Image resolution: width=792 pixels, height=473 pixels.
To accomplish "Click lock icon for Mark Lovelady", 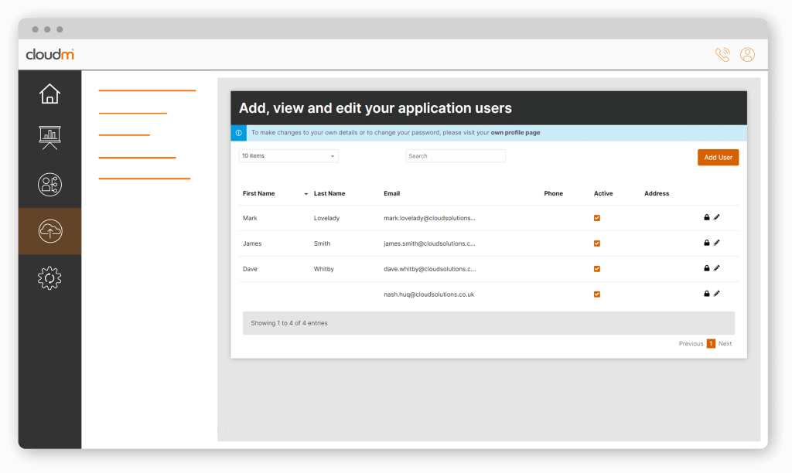I will tap(706, 218).
